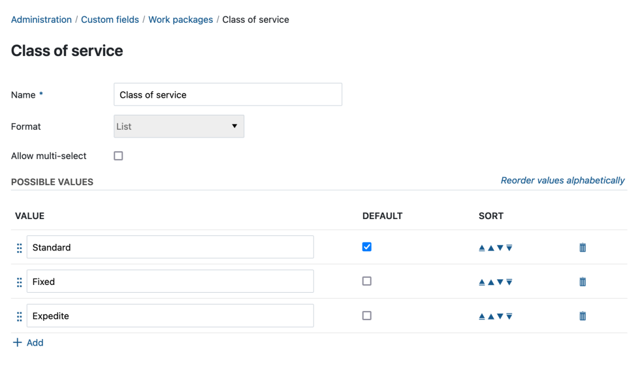Move Fixed value down one position
The image size is (638, 375).
click(x=500, y=282)
